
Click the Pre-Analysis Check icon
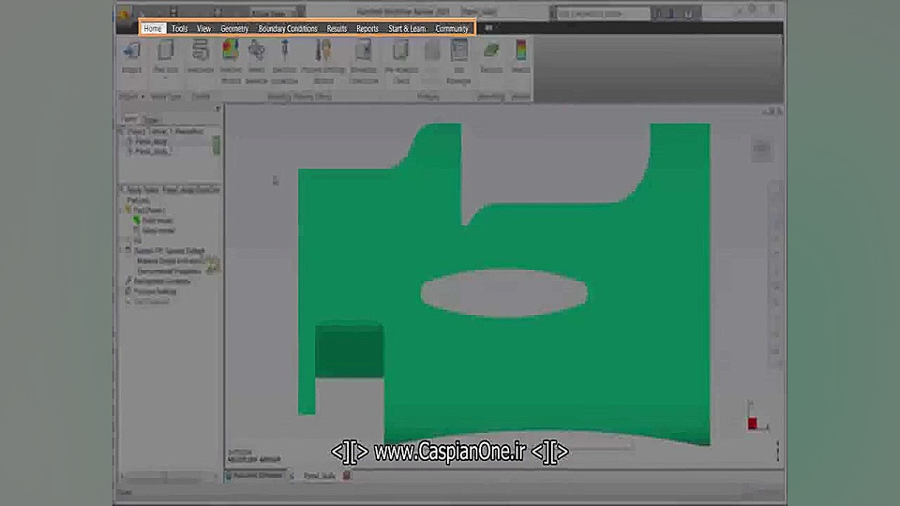(x=400, y=51)
